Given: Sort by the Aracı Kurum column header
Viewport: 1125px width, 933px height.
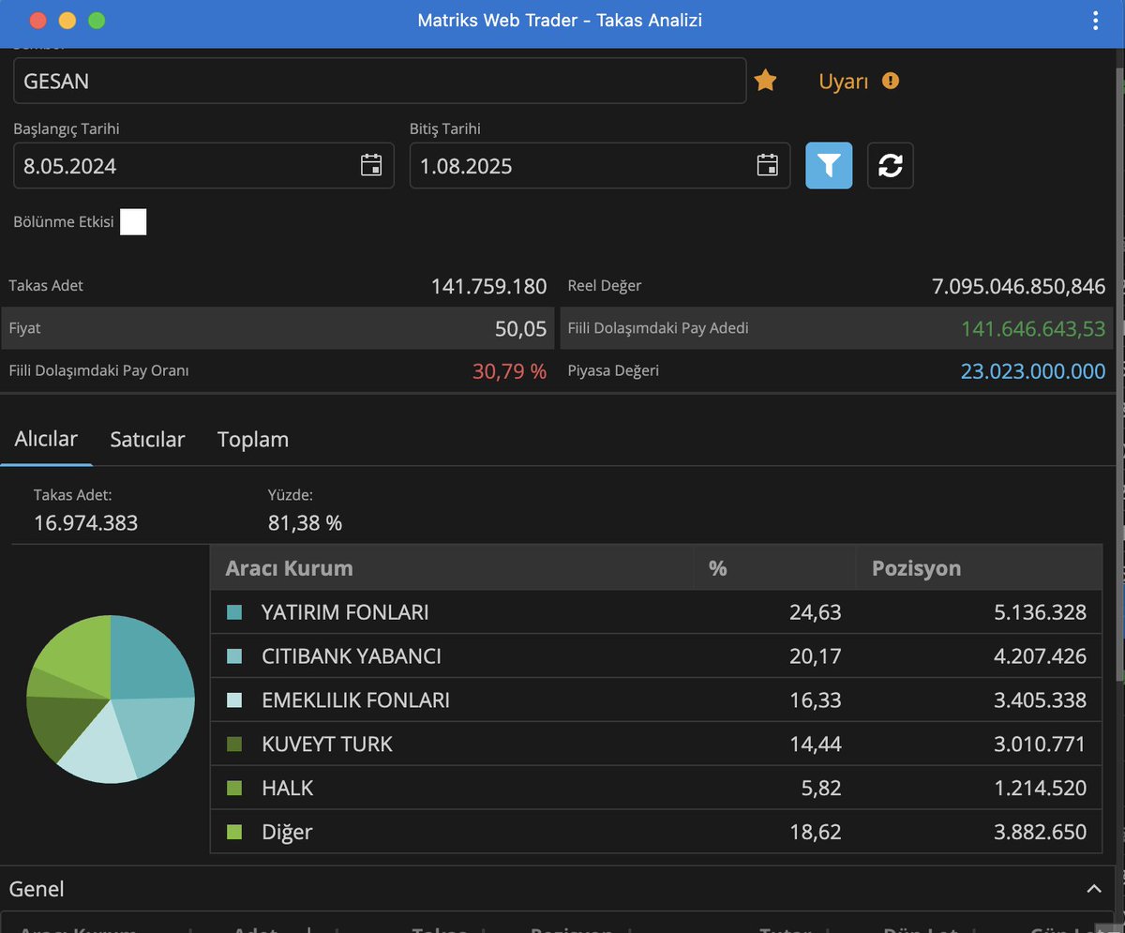Looking at the screenshot, I should (289, 568).
